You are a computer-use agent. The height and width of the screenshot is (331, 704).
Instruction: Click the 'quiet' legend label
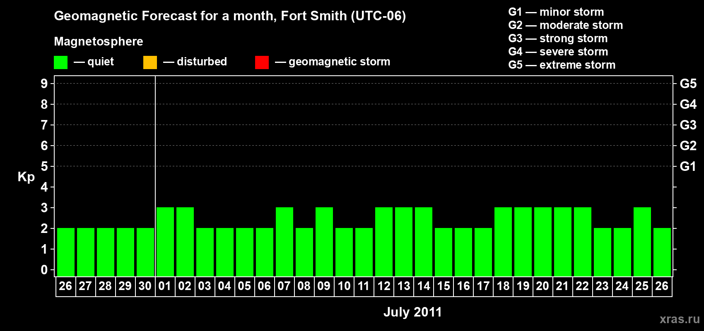(101, 62)
